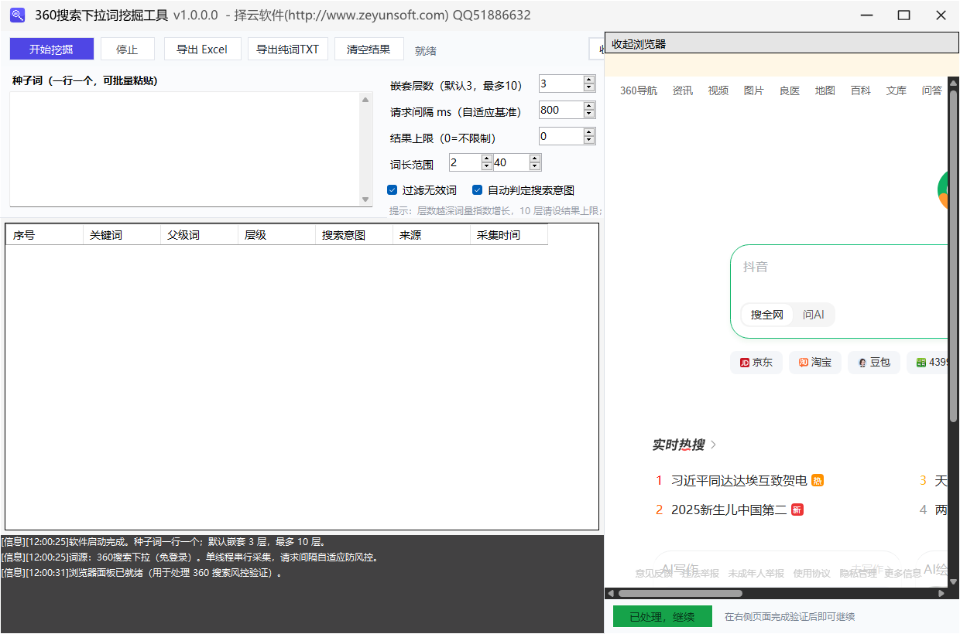Image resolution: width=960 pixels, height=634 pixels.
Task: Decrease the 嵌套层数 value with the down arrow
Action: (590, 87)
